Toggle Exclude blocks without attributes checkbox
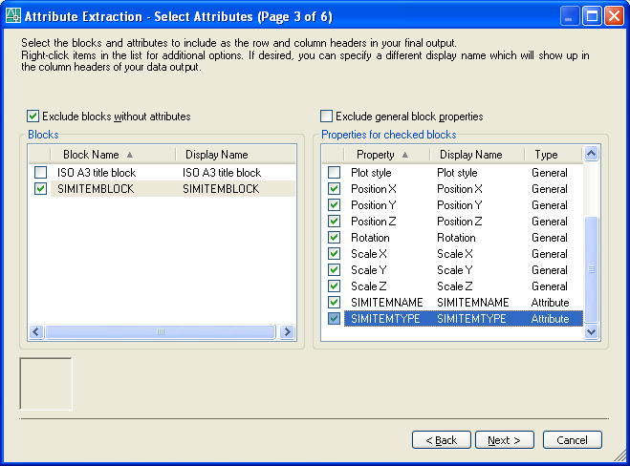 pyautogui.click(x=33, y=116)
